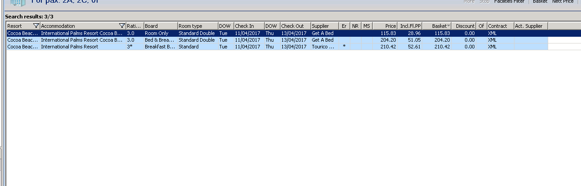Click the 52.61 Incl.Fl.PP value
Viewport: 581px width, 186px height.
tap(414, 47)
